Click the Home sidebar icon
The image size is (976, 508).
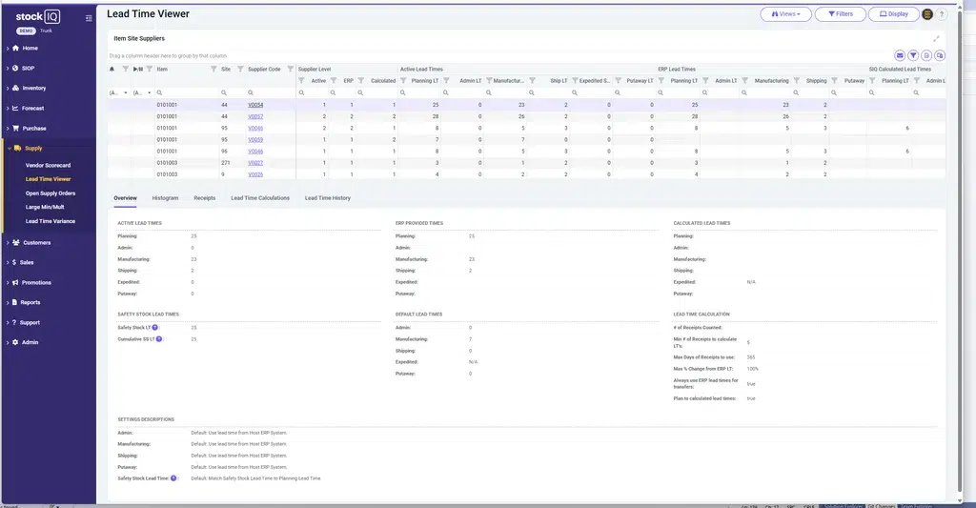15,48
